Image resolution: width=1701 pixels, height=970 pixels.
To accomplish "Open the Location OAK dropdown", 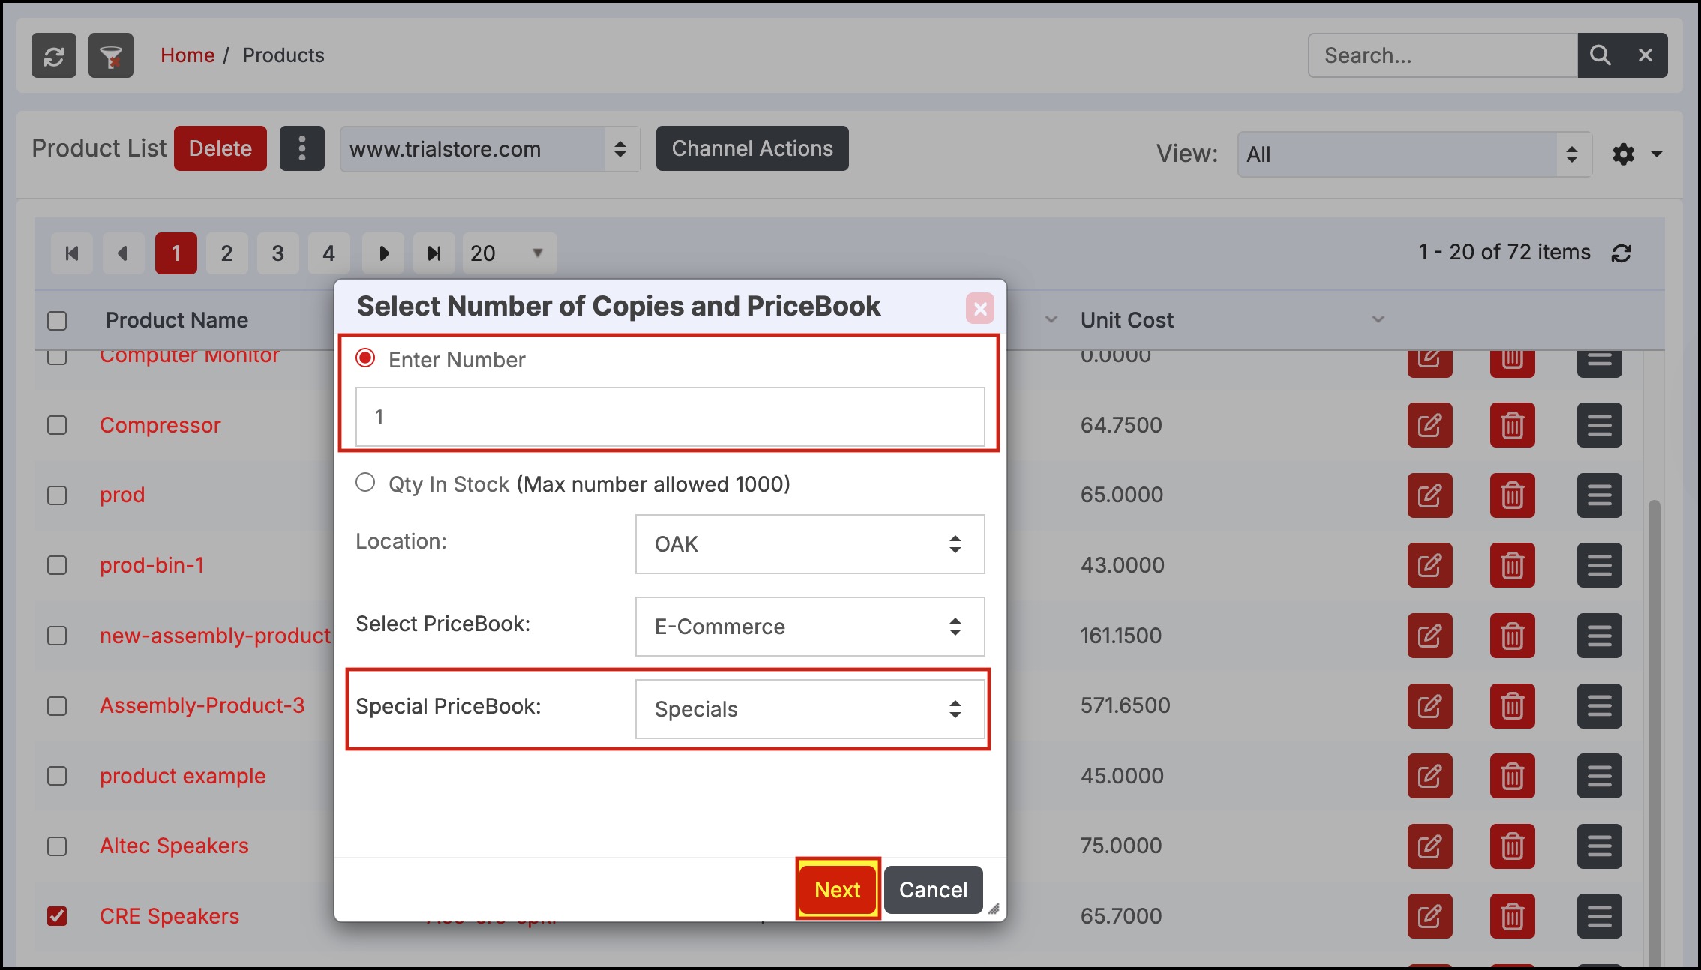I will 809,544.
